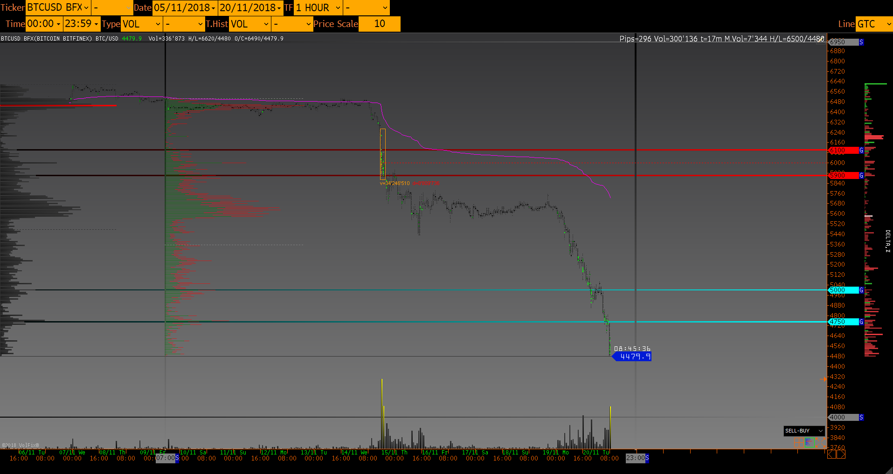Open the Ticker BTCUSD BFX dropdown
The height and width of the screenshot is (474, 893).
coord(58,7)
